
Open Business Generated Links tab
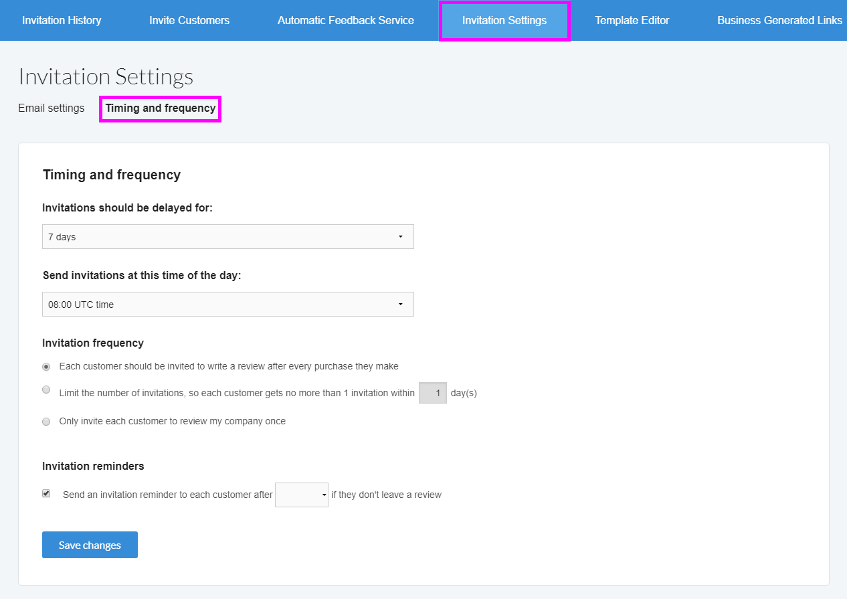(779, 20)
